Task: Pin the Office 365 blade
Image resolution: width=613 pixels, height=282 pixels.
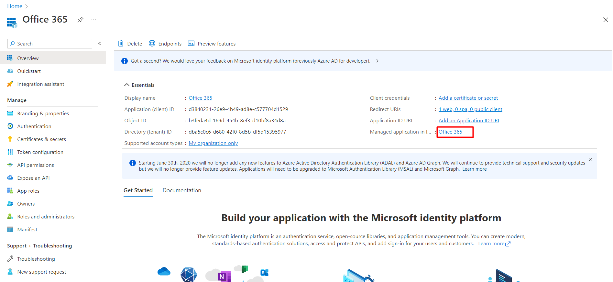Action: pos(81,20)
